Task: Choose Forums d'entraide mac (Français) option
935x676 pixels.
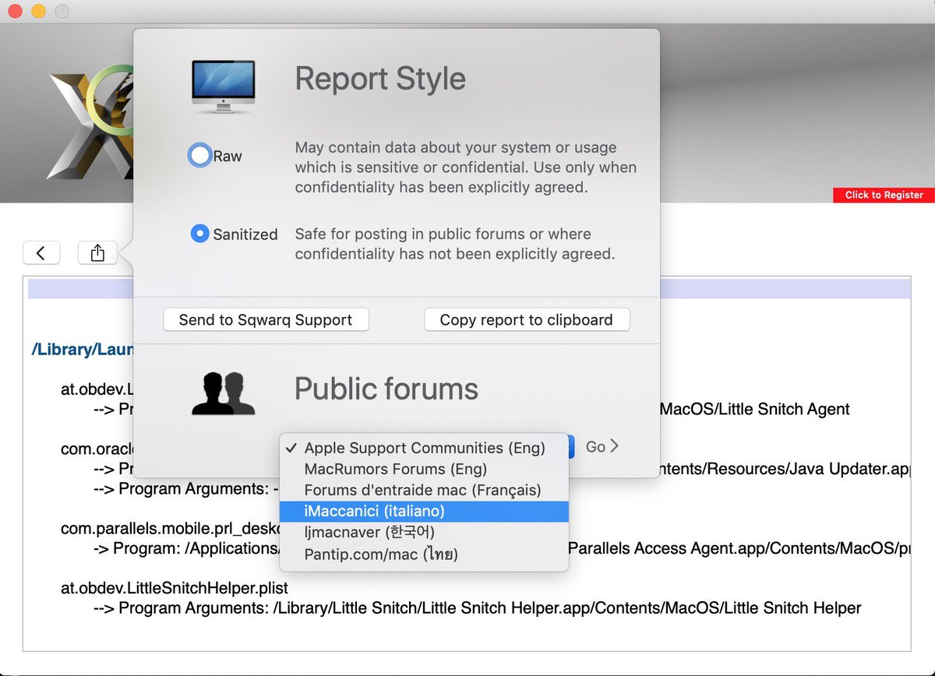Action: (422, 490)
